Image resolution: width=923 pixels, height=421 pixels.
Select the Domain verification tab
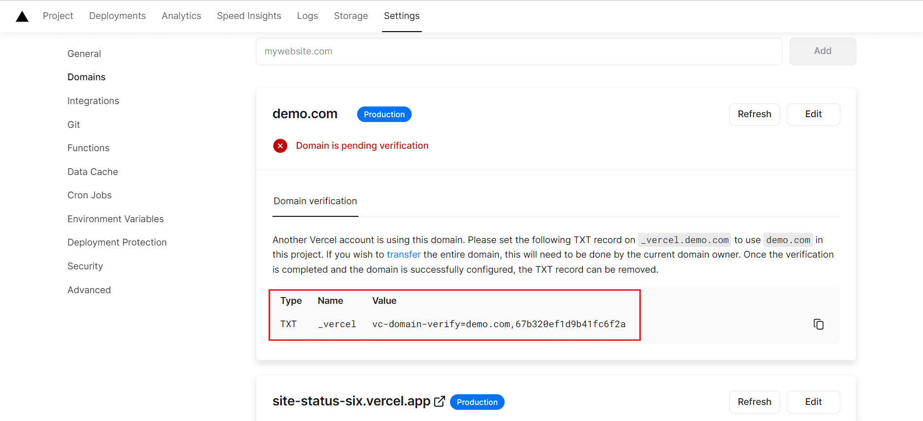315,201
